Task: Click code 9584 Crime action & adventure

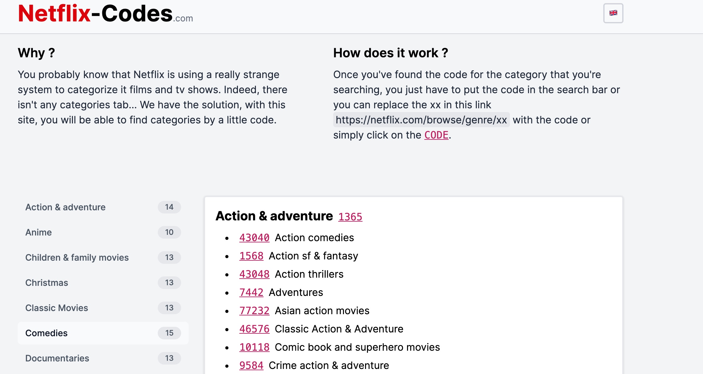Action: (251, 365)
